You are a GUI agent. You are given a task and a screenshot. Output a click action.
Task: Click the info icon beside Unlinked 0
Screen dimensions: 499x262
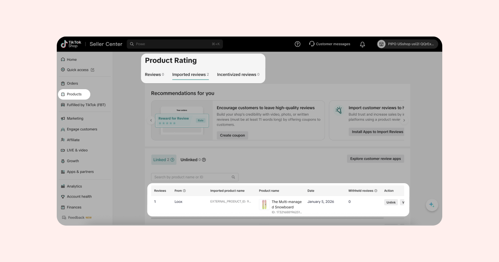(x=204, y=160)
